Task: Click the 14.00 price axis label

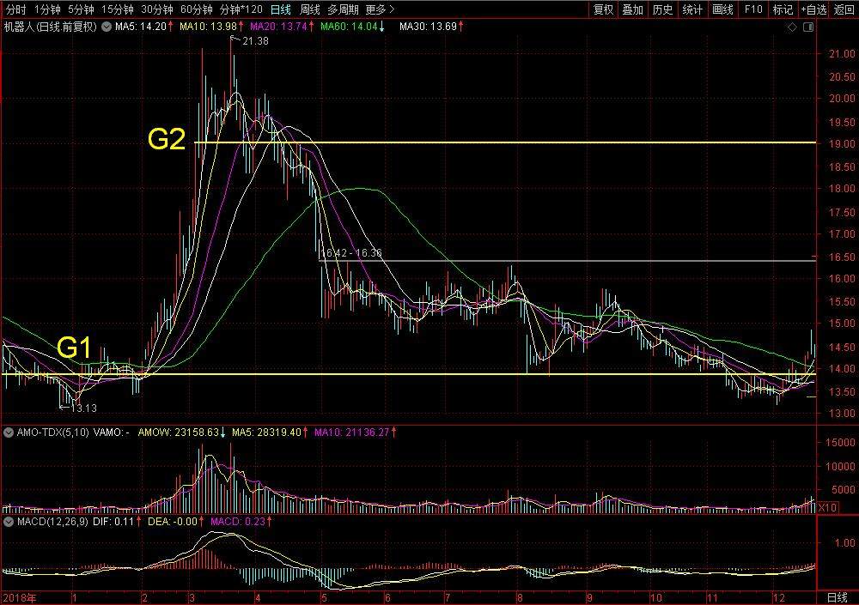Action: (x=842, y=369)
